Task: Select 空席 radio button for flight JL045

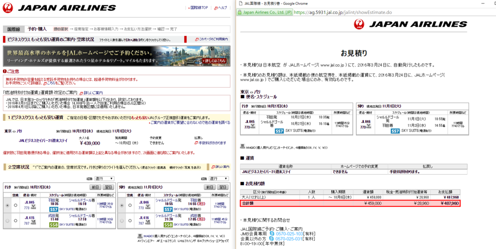Action: [15, 205]
